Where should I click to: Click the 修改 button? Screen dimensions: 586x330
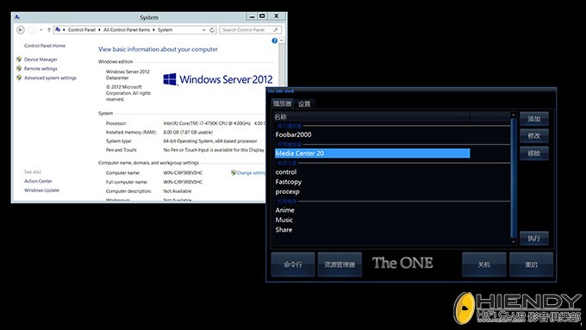534,135
